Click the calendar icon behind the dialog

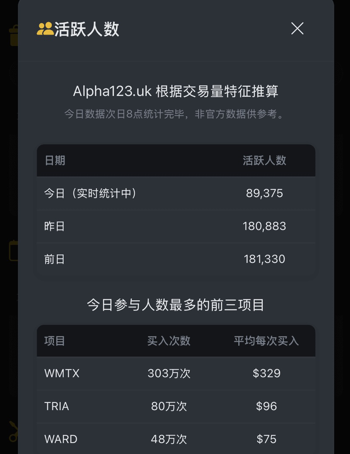click(13, 250)
